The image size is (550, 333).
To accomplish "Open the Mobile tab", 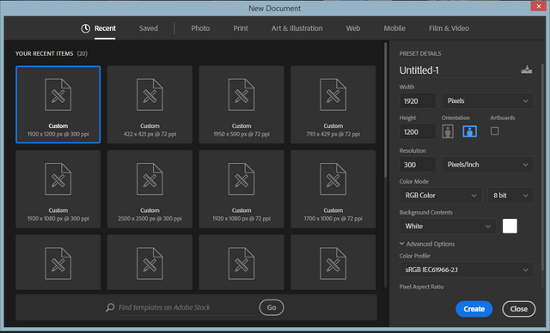I will [394, 28].
